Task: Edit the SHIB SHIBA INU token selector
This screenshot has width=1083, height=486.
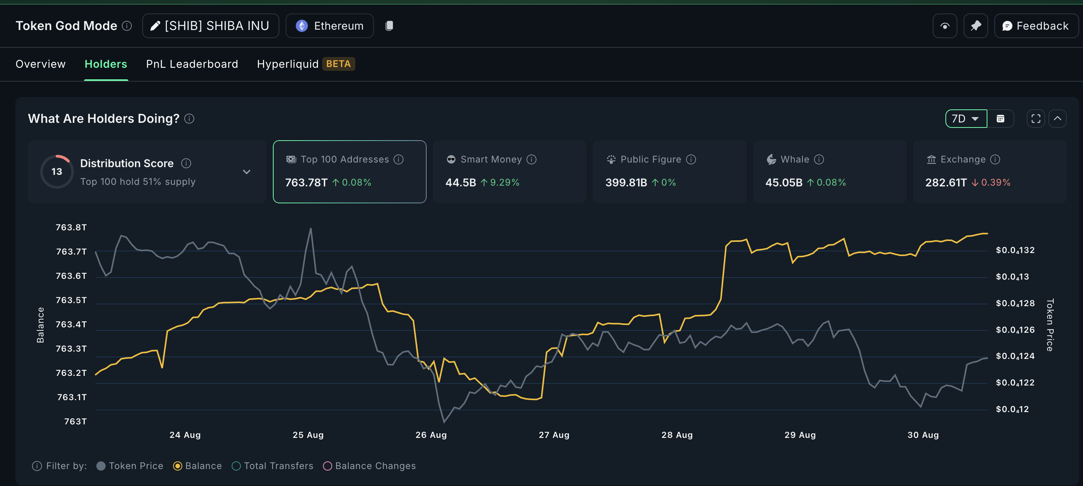Action: coord(210,26)
